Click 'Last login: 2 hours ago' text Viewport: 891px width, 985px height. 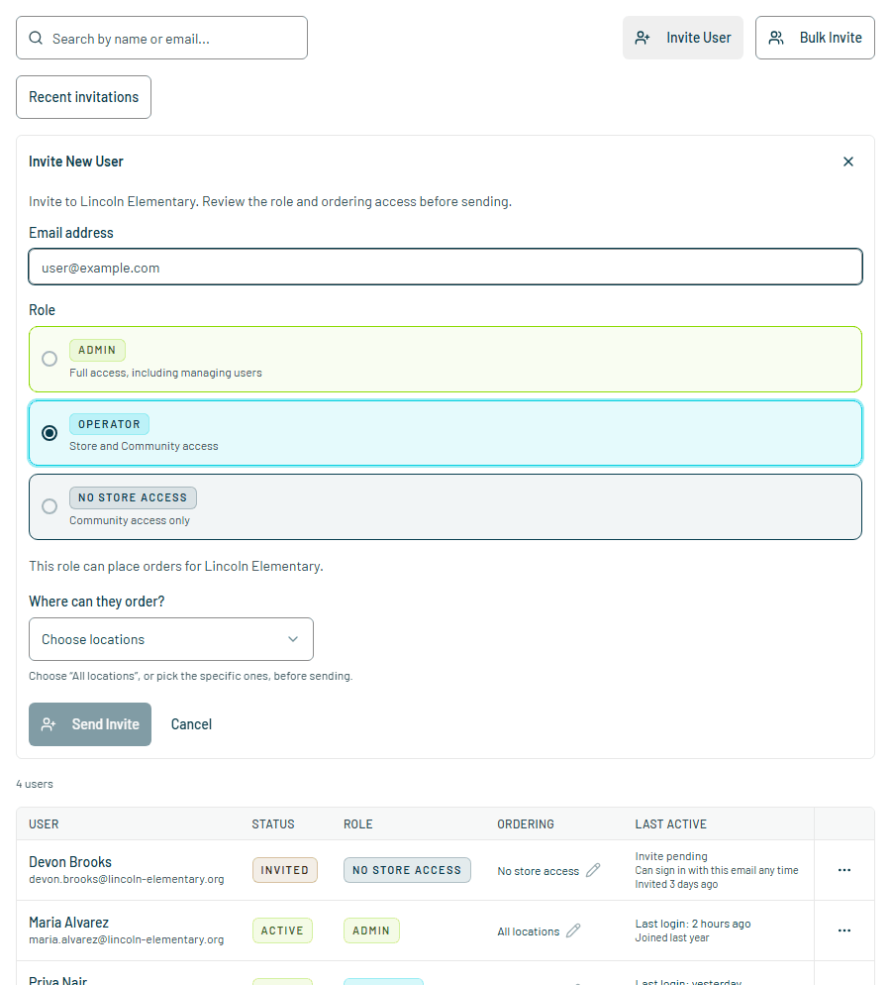(693, 924)
